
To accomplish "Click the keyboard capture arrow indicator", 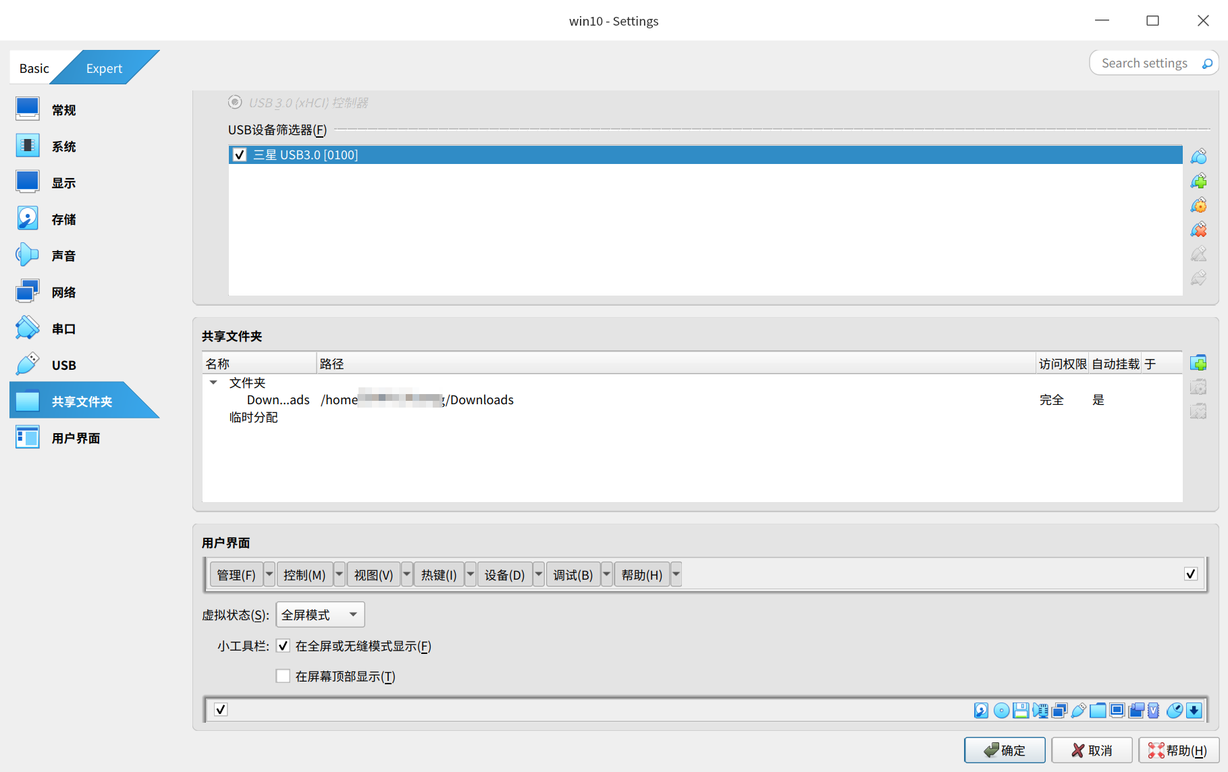I will point(1194,710).
